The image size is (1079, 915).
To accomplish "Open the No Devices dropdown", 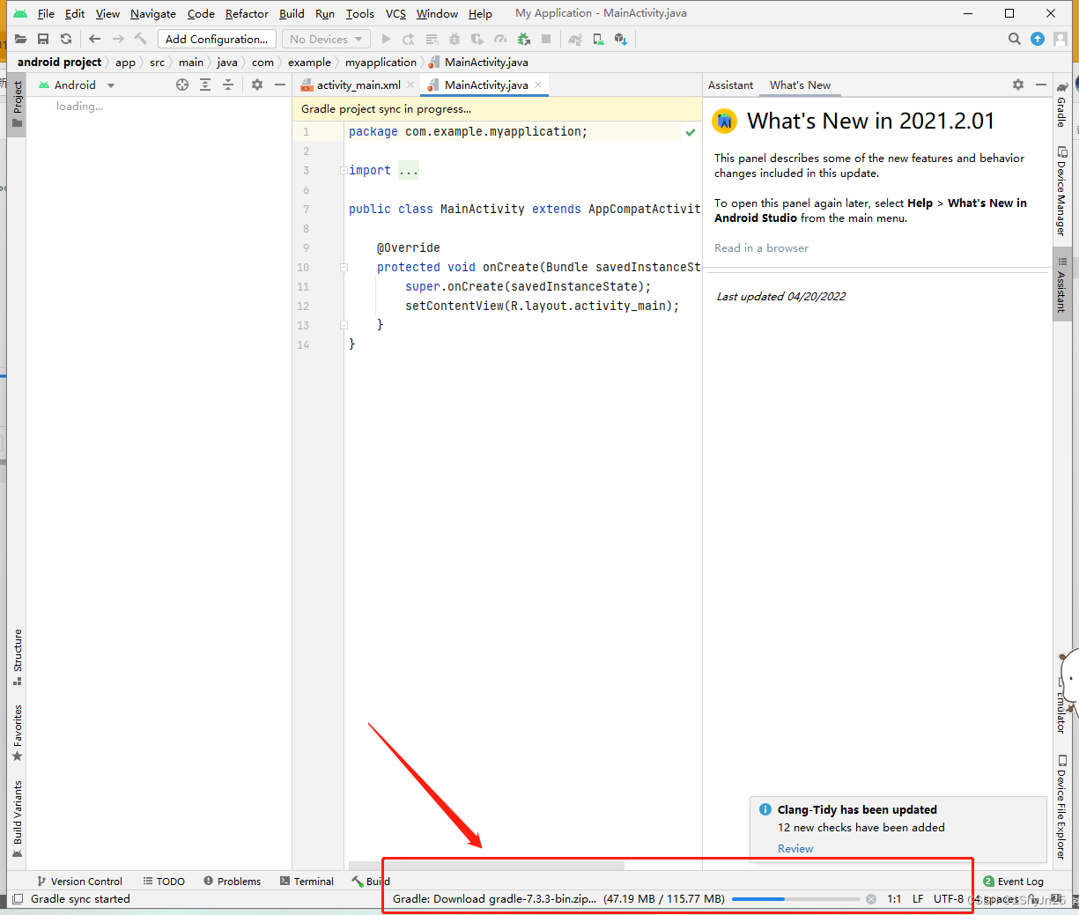I will pos(325,39).
